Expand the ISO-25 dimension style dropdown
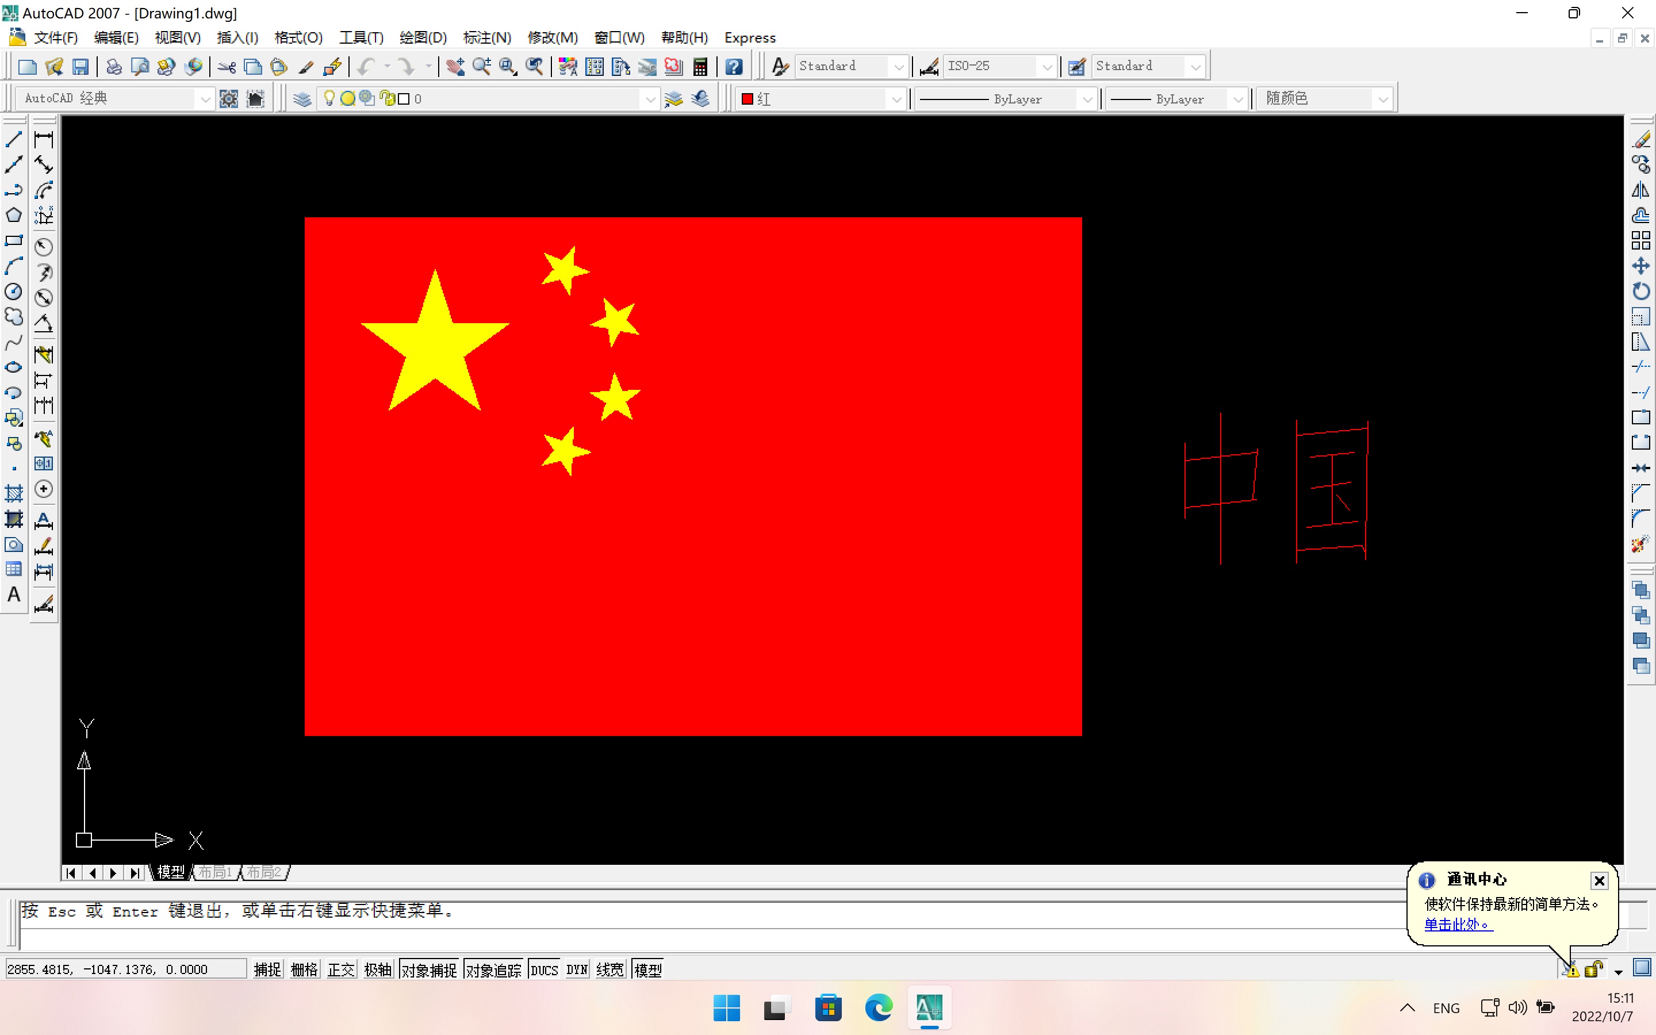The height and width of the screenshot is (1035, 1656). [x=1046, y=66]
